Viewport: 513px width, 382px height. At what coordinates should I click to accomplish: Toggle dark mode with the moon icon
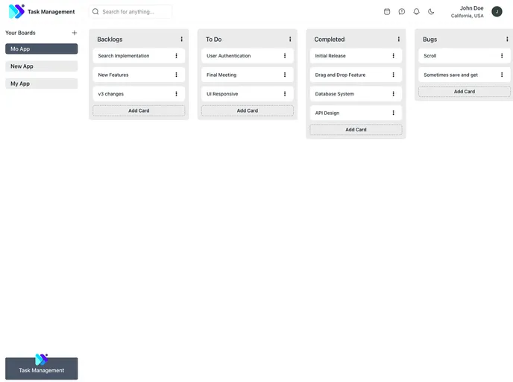[x=431, y=12]
